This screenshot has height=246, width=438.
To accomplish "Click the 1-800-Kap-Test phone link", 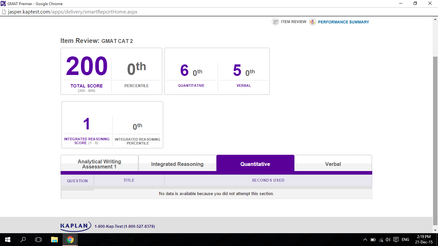I will click(124, 226).
